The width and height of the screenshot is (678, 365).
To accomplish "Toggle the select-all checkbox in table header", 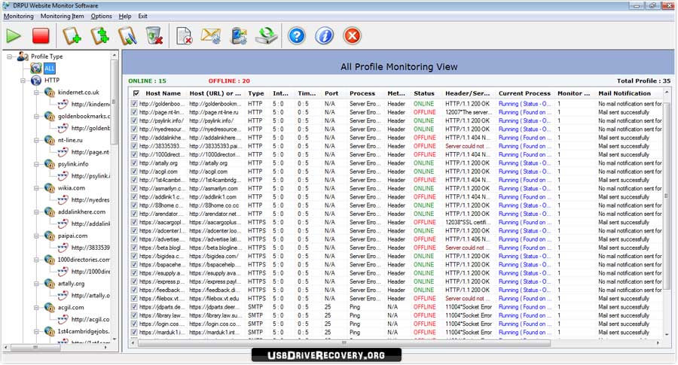I will [136, 93].
